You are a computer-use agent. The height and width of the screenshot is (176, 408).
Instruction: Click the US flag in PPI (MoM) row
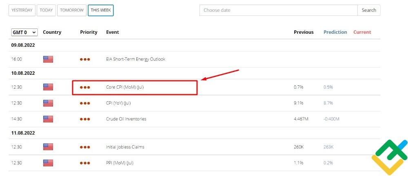coord(48,163)
